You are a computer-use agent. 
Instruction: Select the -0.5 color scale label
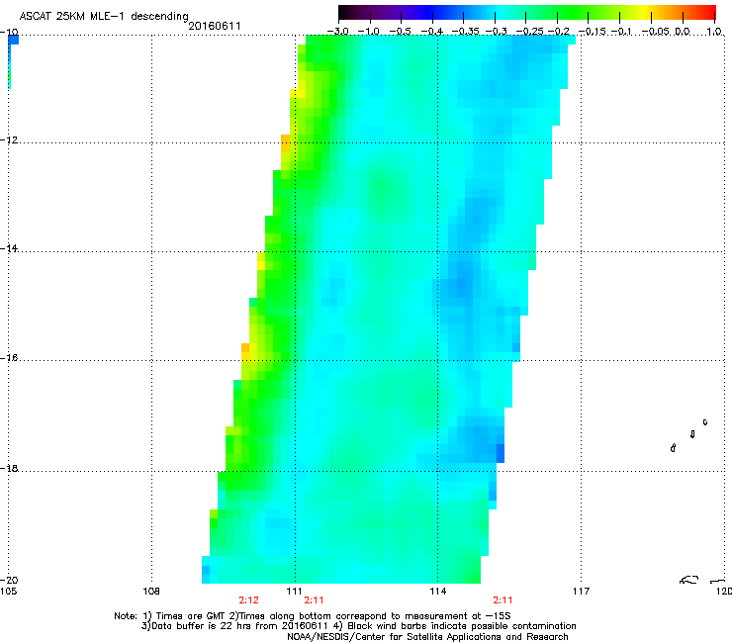click(400, 32)
